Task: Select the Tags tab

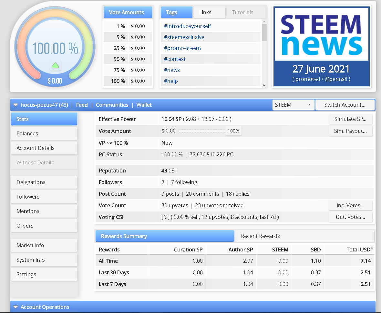Action: [x=176, y=12]
